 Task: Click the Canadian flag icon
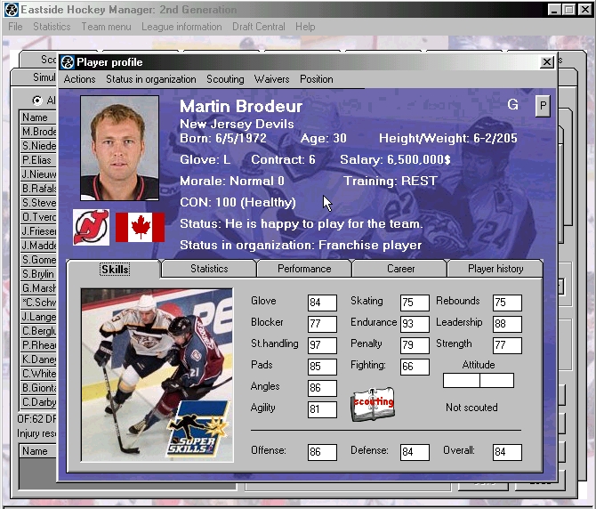tap(140, 227)
